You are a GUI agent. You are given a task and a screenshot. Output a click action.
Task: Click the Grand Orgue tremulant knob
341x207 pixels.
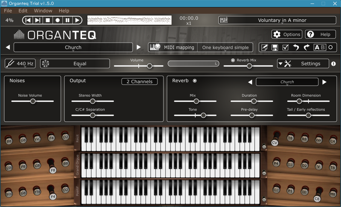tap(264, 173)
